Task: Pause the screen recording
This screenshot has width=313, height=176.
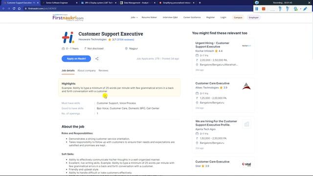Action: pos(257,9)
